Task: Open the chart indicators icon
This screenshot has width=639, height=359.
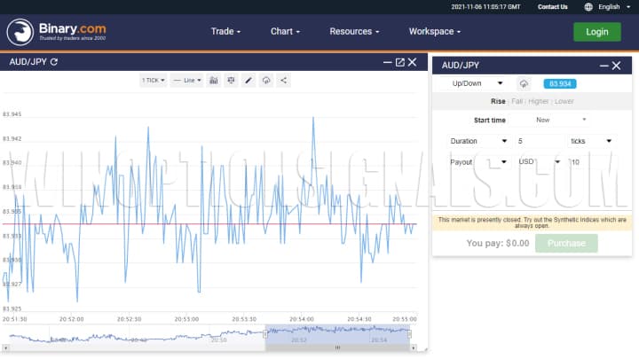Action: click(214, 80)
